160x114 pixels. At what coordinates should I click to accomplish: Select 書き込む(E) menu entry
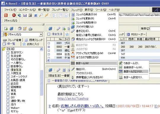(95, 31)
